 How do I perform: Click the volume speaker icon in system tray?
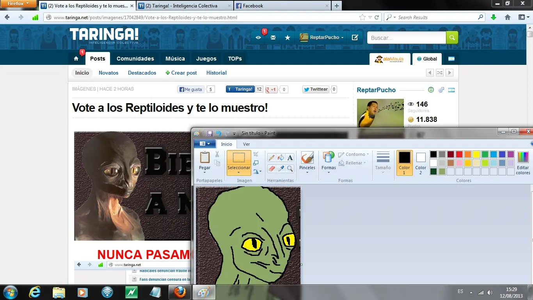click(490, 292)
